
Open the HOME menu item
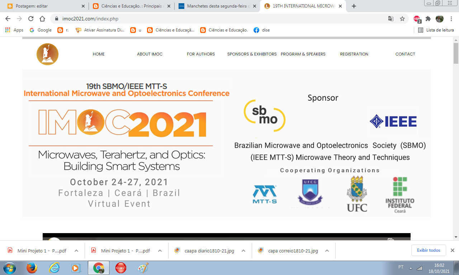(99, 54)
